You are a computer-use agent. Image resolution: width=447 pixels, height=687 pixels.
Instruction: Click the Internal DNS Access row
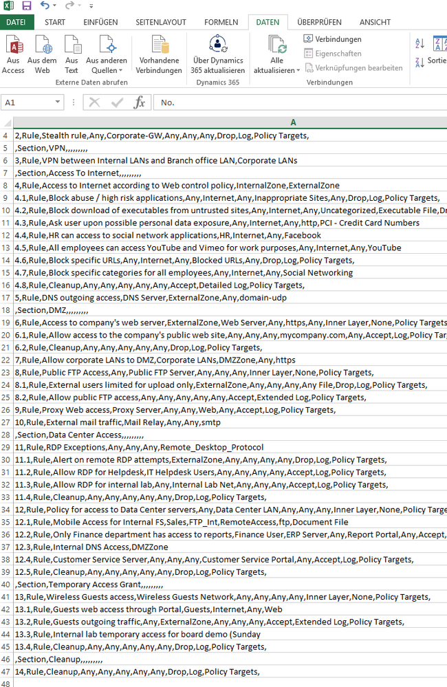pos(230,547)
